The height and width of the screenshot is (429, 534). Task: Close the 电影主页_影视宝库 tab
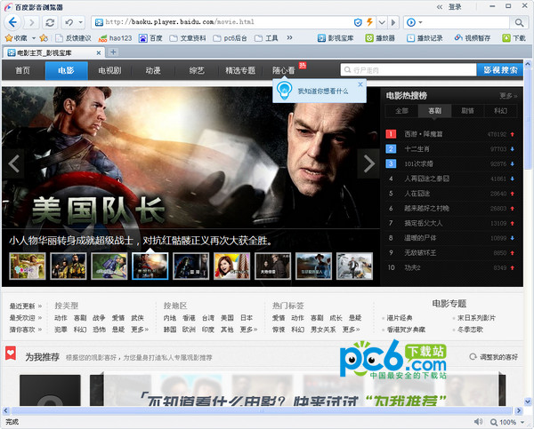pyautogui.click(x=99, y=53)
